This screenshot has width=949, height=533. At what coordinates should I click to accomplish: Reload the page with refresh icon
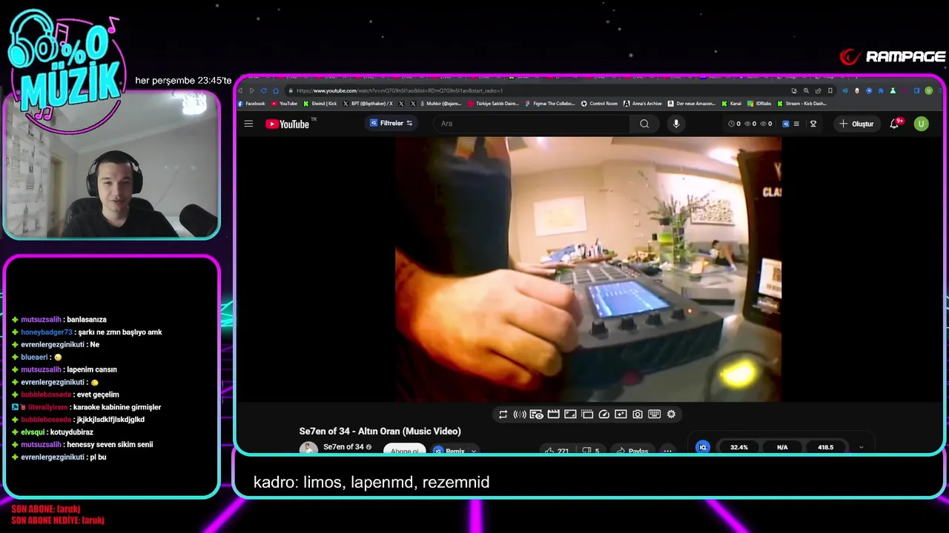[x=263, y=90]
